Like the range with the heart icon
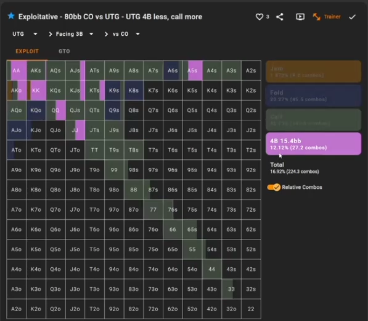Screen dimensions: 368x321 coord(260,17)
